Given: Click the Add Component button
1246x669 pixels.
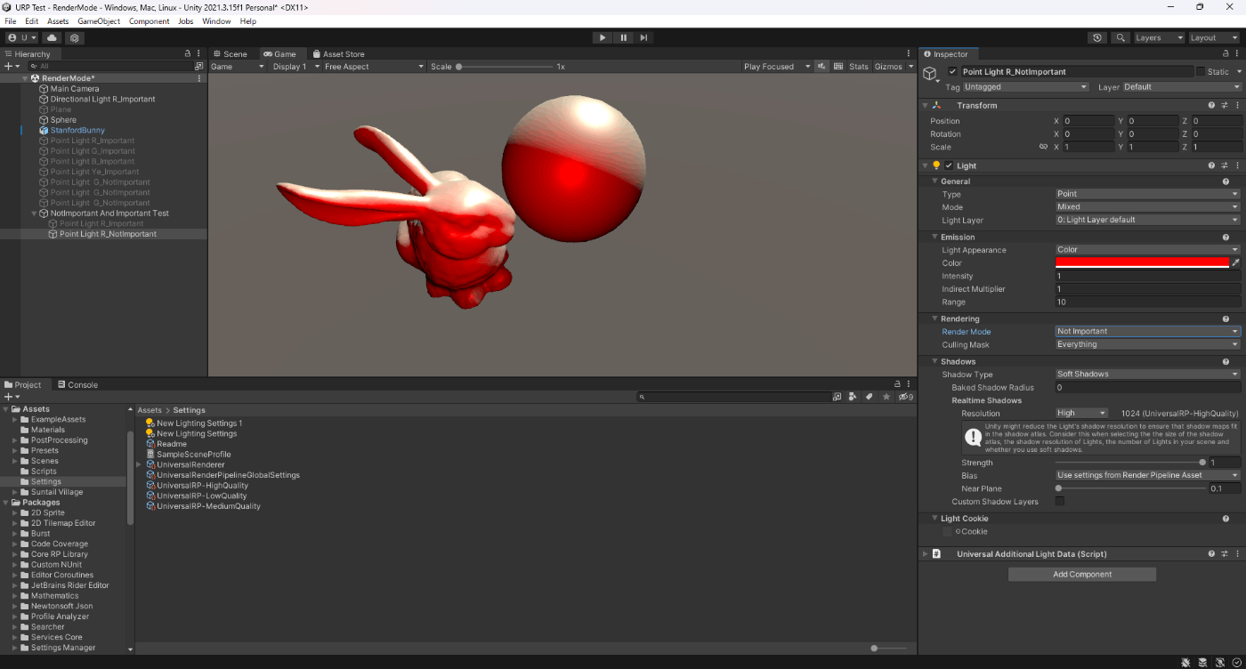Looking at the screenshot, I should [x=1081, y=575].
